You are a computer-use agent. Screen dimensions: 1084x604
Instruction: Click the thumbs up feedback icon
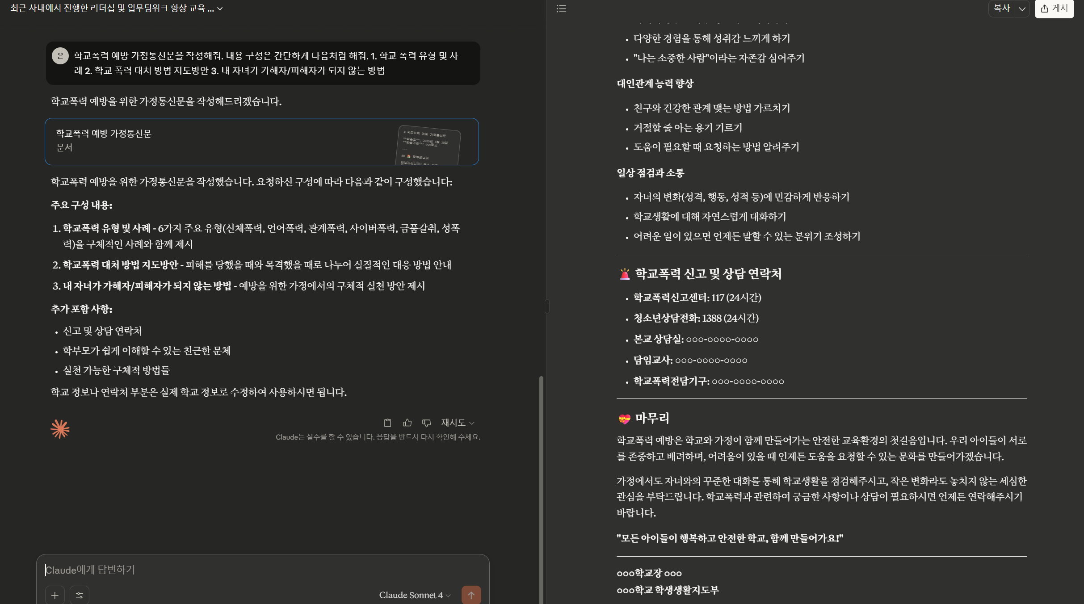[407, 423]
